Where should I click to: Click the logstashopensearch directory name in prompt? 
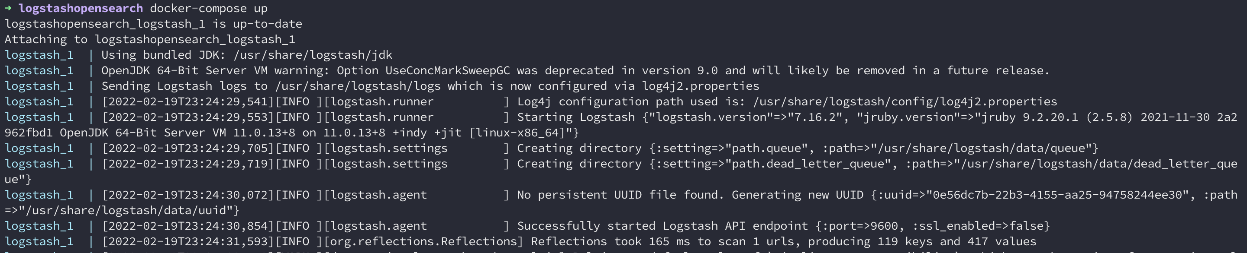pyautogui.click(x=81, y=8)
